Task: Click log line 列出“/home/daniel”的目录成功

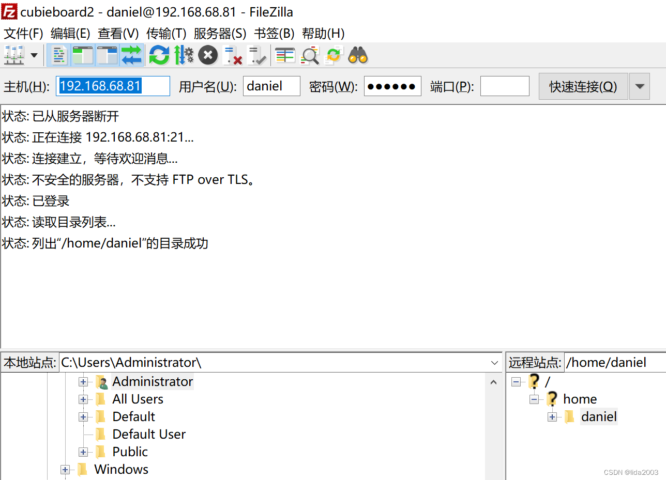Action: click(x=105, y=243)
